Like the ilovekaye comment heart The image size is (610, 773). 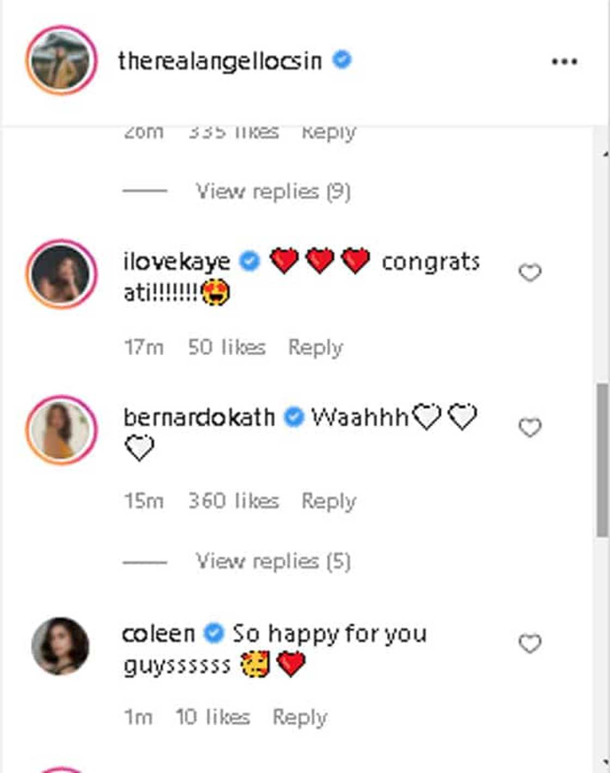(x=529, y=272)
